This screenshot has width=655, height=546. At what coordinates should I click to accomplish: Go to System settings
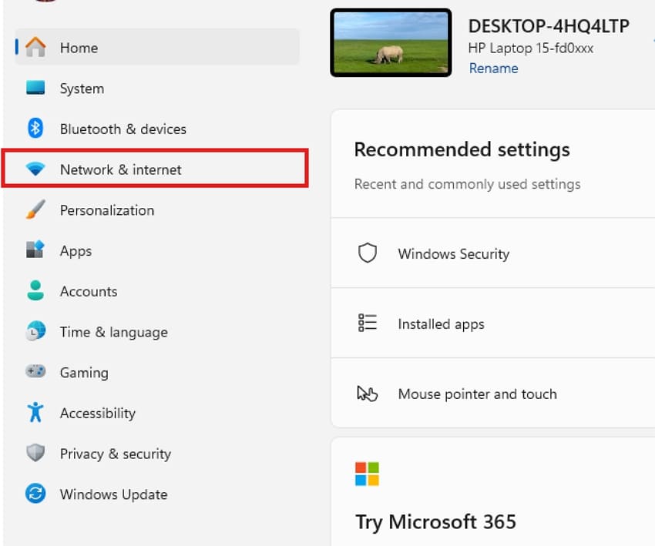point(157,88)
